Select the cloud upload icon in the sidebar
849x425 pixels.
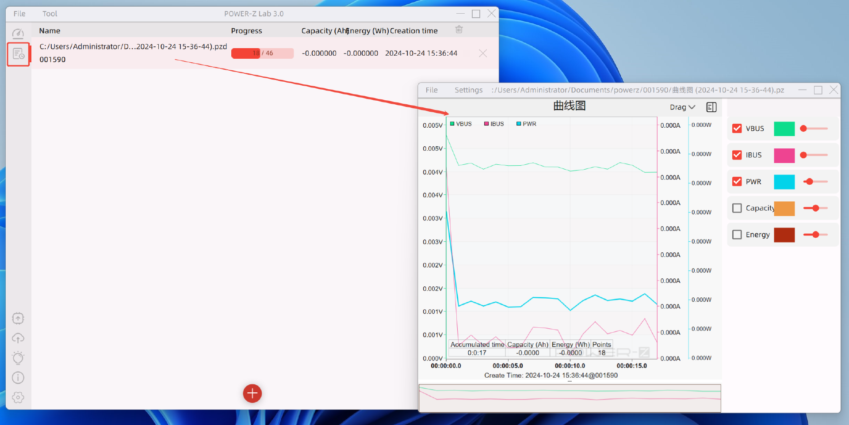[18, 338]
